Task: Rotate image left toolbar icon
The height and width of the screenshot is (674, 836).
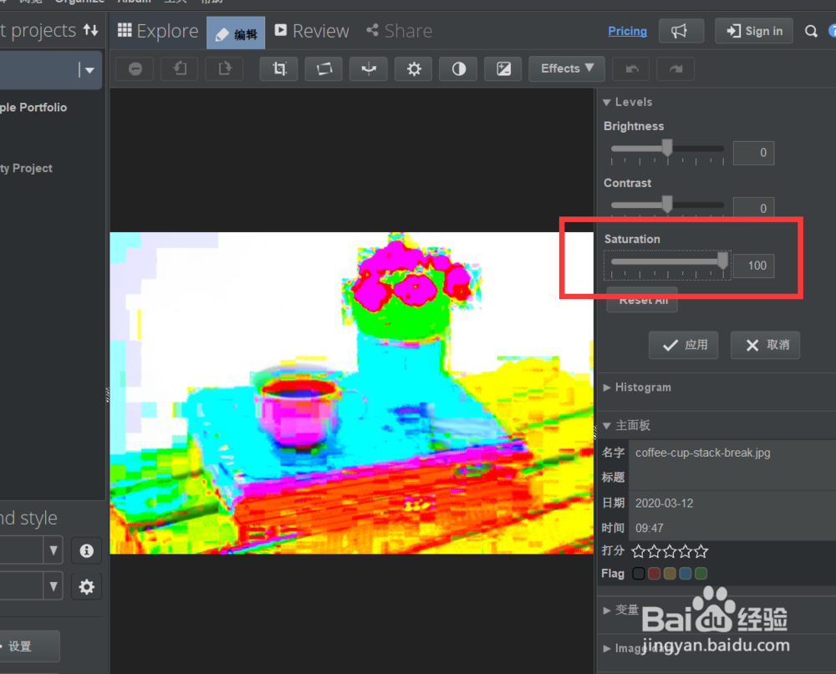Action: point(181,68)
